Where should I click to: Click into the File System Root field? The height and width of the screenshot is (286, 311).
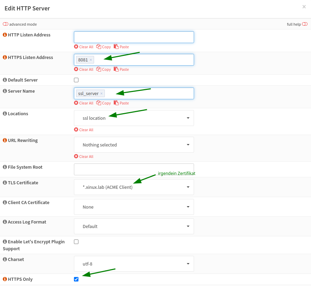(134, 169)
